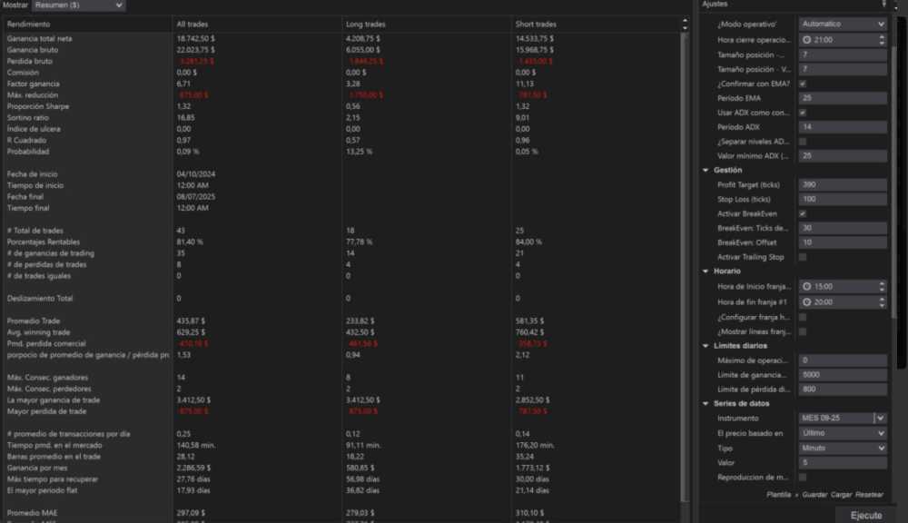Open the Tipo Minuto dropdown
This screenshot has height=523, width=908.
point(842,448)
